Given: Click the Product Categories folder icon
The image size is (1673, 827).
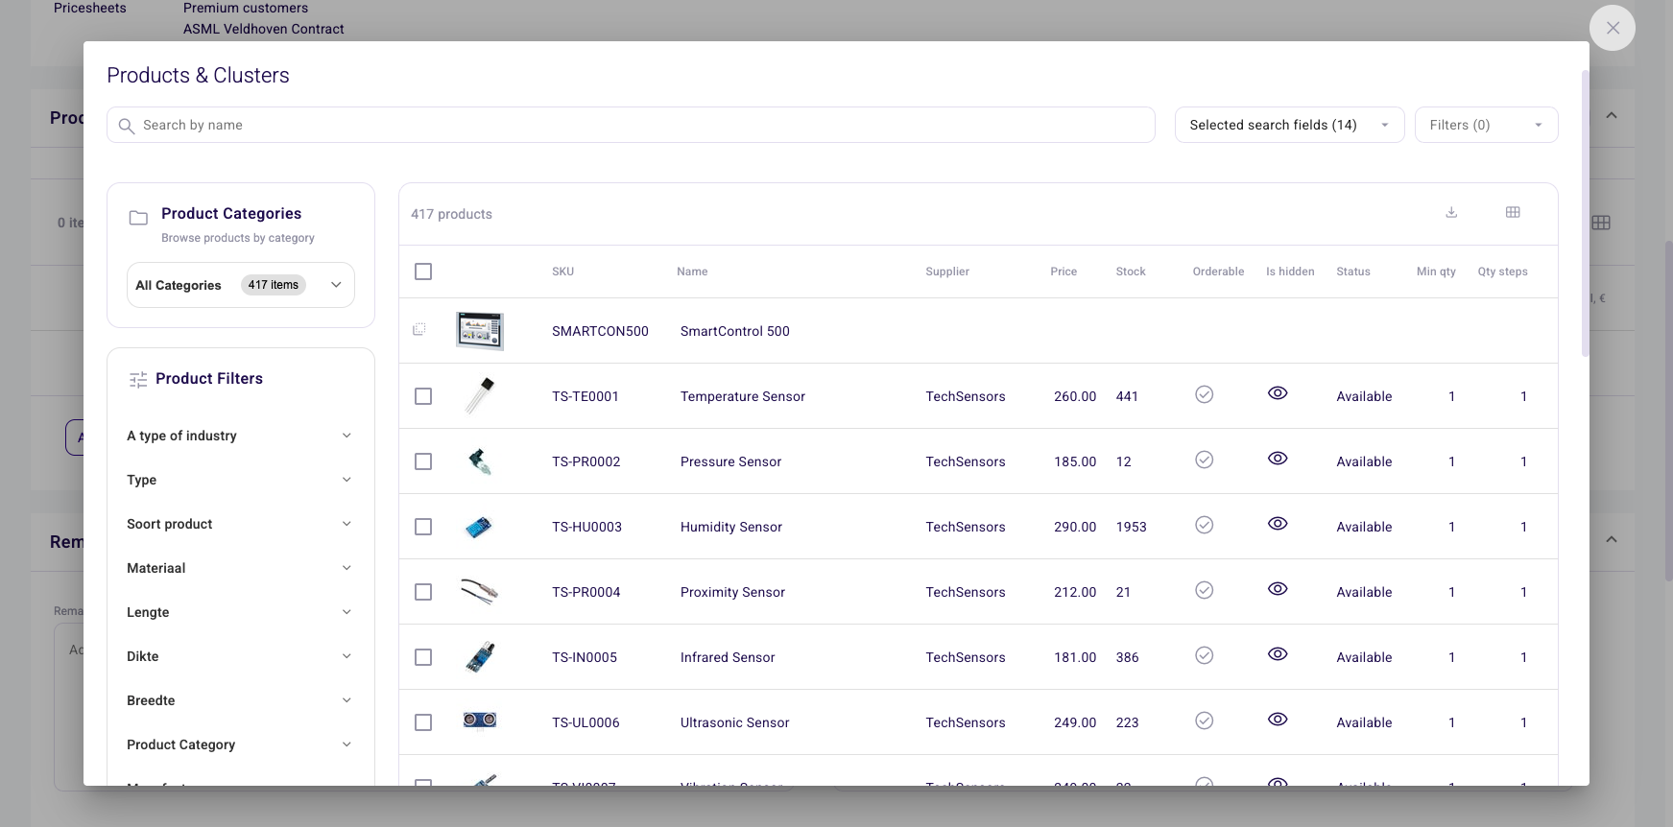Looking at the screenshot, I should (x=138, y=218).
